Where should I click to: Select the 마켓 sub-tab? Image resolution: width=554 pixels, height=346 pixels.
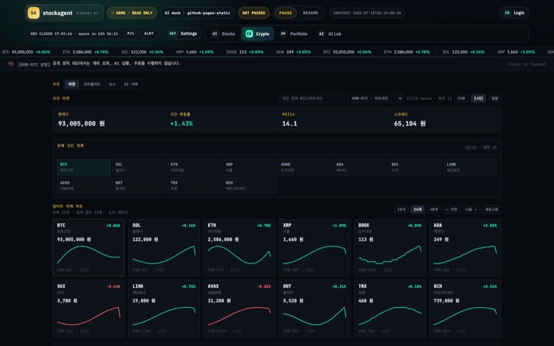[72, 84]
